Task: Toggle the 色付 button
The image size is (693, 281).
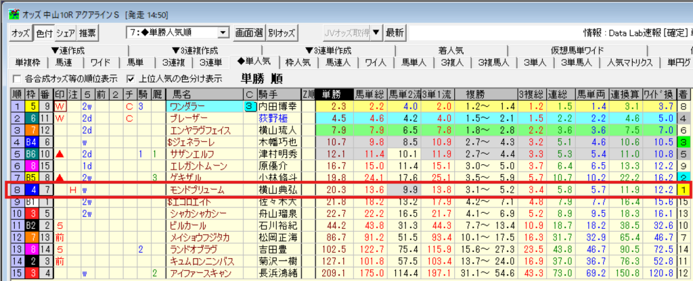Action: click(43, 32)
